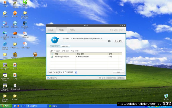Open the network places desktop icon

[x=5, y=35]
